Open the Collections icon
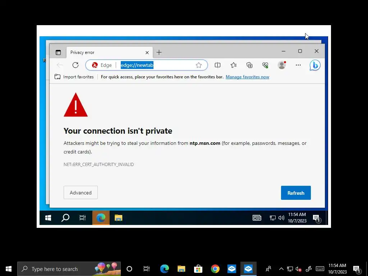Screen dimensions: 368x276 click(x=249, y=65)
